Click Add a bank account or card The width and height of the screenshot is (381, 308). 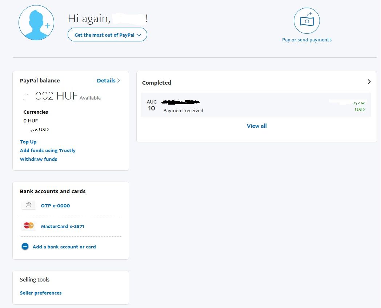coord(64,247)
